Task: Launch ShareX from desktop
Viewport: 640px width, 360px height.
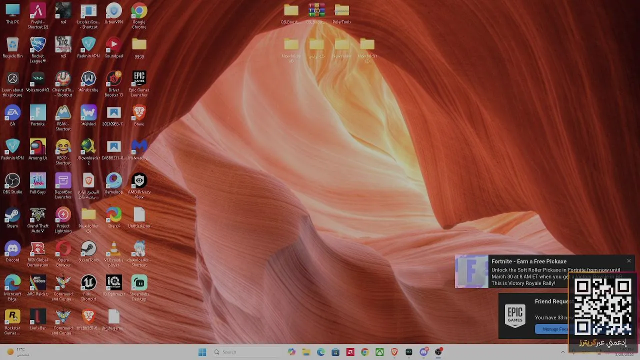Action: coord(113,217)
